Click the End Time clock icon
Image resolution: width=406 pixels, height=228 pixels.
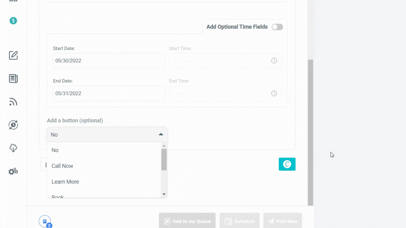tap(274, 93)
